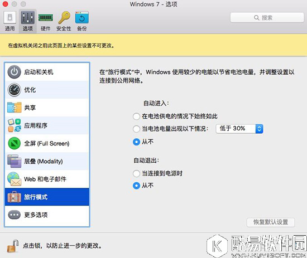Click the yellow notice 在虚拟机关闭之前 text
307x258 pixels.
[61, 46]
